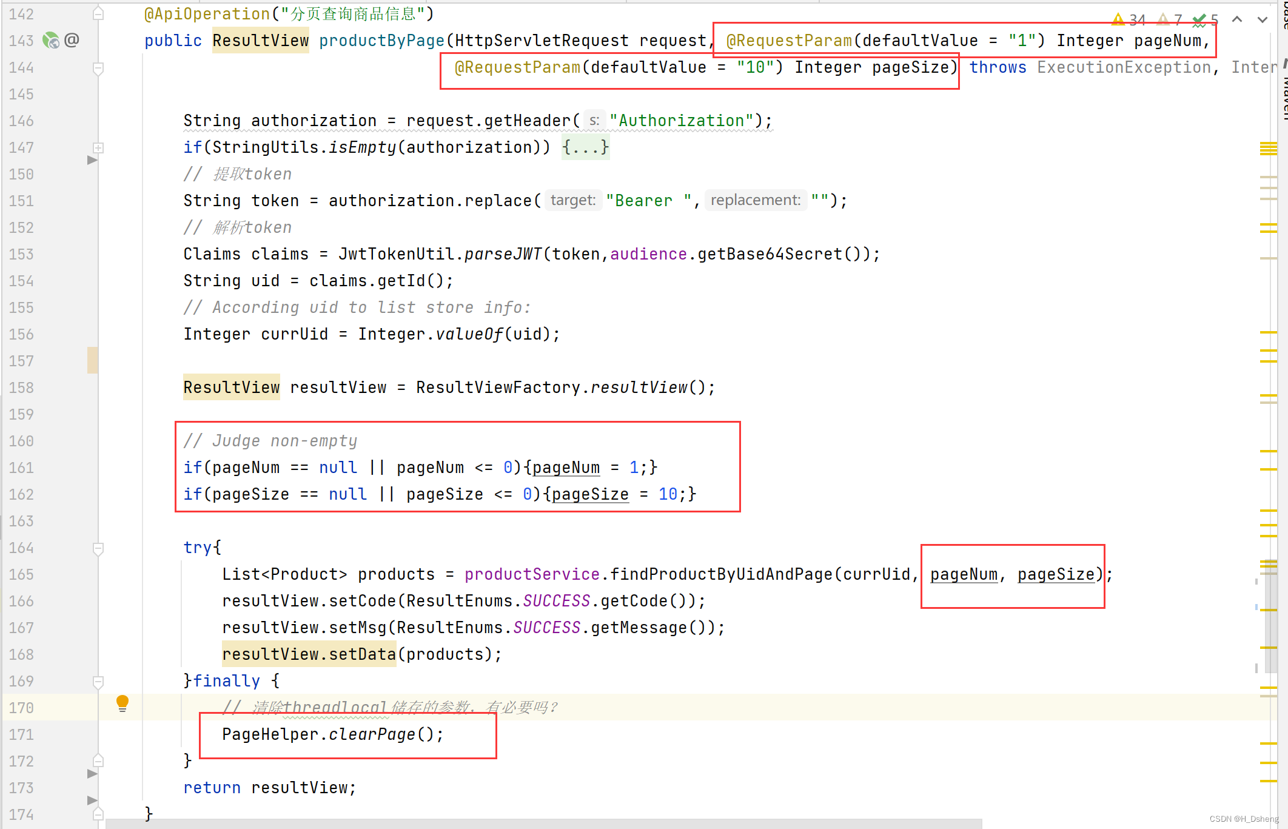Click the ExecutionException in throws clause
The image size is (1288, 829).
[x=1124, y=67]
